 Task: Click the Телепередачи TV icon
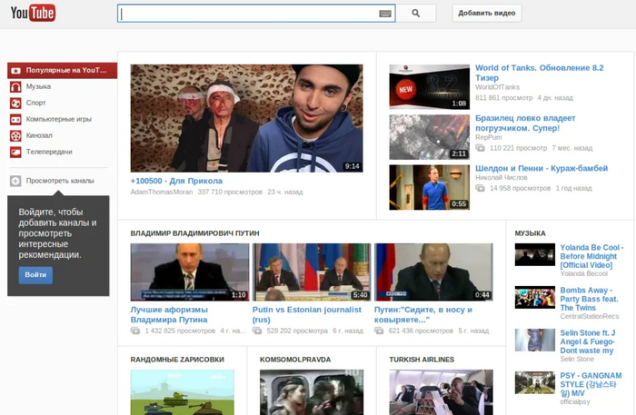tap(15, 152)
